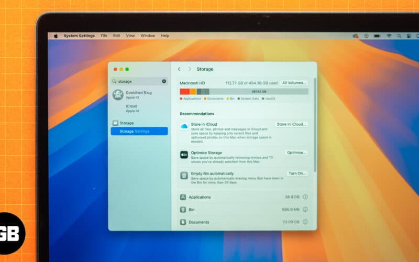The height and width of the screenshot is (262, 419).
Task: Click the Applications category icon
Action: pyautogui.click(x=183, y=197)
